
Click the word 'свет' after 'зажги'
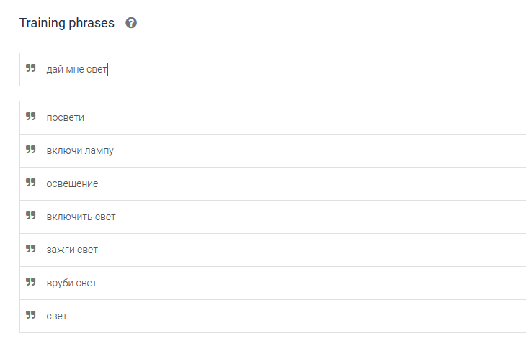pyautogui.click(x=87, y=250)
